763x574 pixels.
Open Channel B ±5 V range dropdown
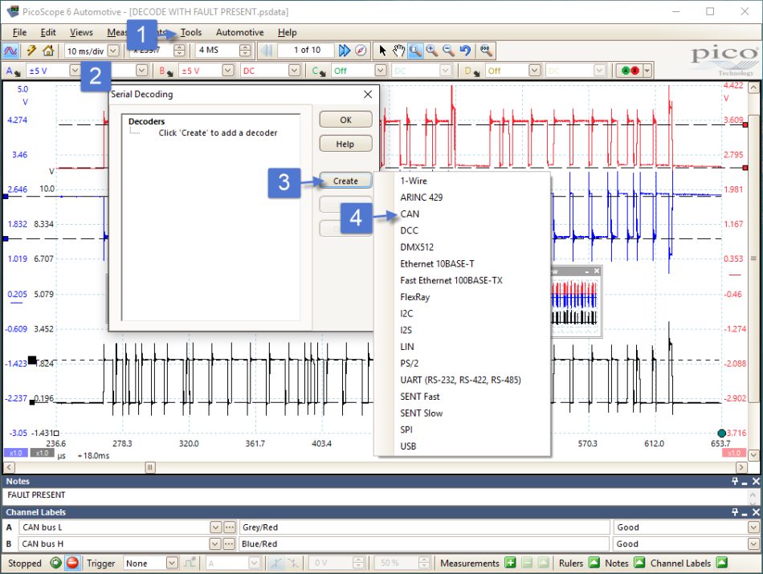coord(228,71)
